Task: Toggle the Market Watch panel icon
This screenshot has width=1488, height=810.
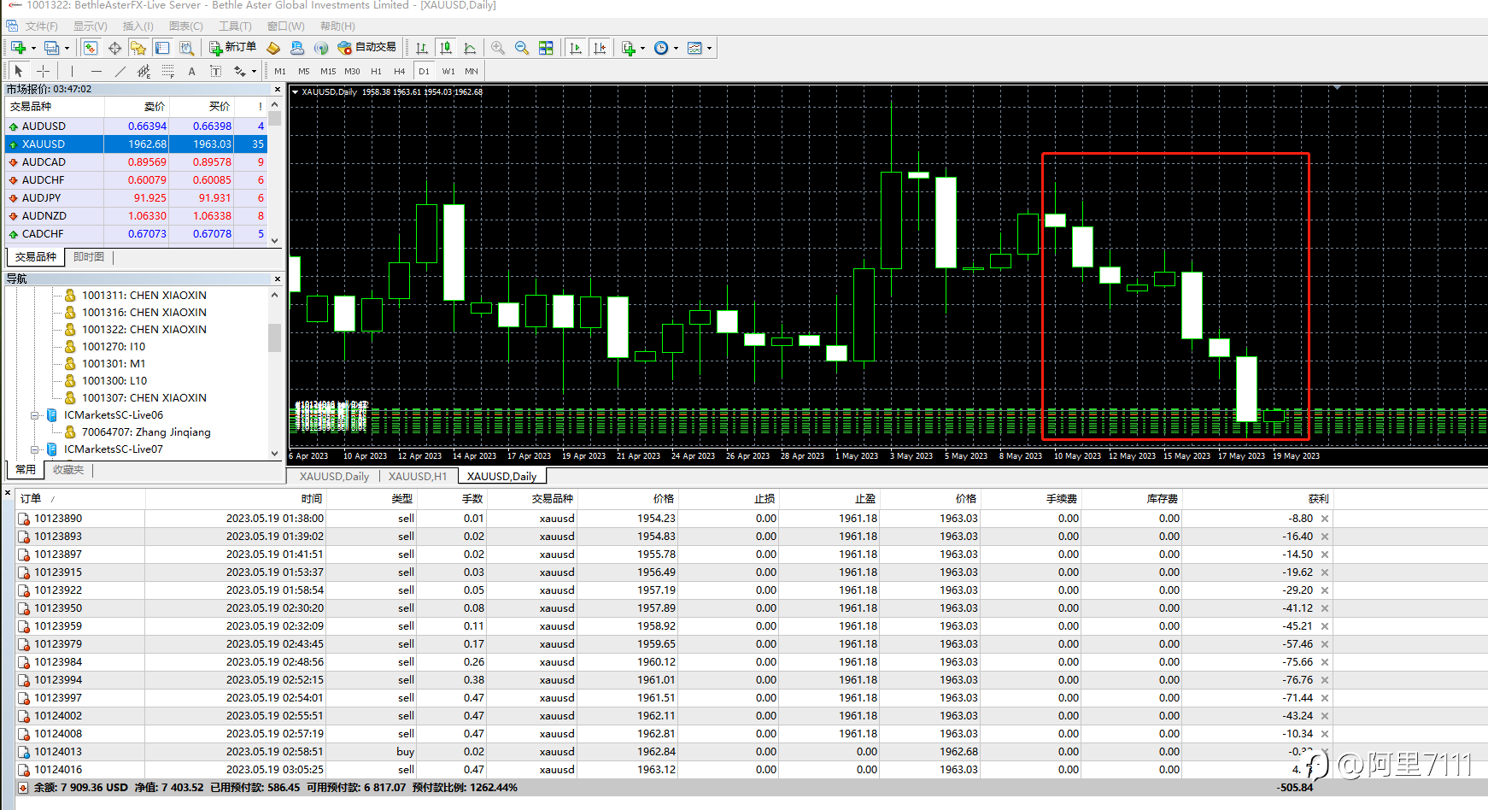Action: (x=91, y=48)
